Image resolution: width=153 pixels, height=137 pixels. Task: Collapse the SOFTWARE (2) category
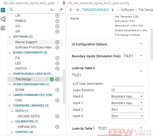[10, 37]
